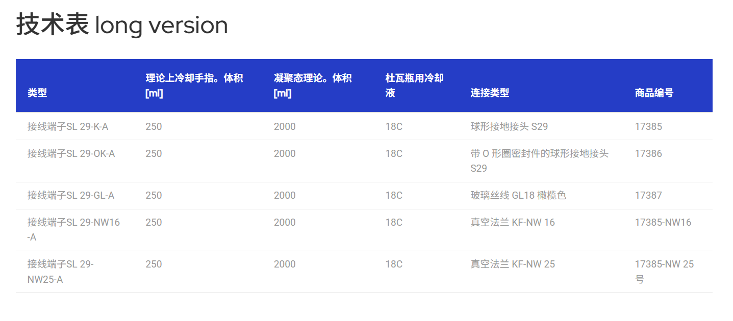The image size is (733, 321).
Task: Click item number 17385-NW16
Action: tap(663, 222)
